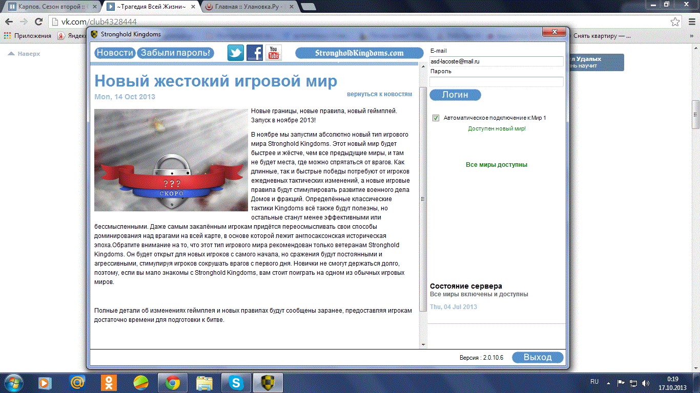Open the Facebook icon link
The height and width of the screenshot is (393, 700).
tap(255, 53)
